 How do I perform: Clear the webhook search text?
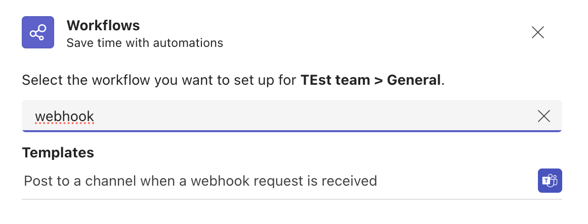(543, 116)
